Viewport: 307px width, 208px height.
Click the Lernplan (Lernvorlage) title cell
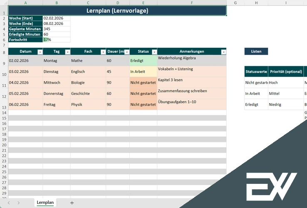coord(117,11)
